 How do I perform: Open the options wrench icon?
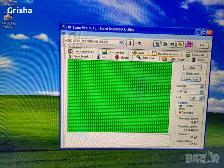[180, 45]
